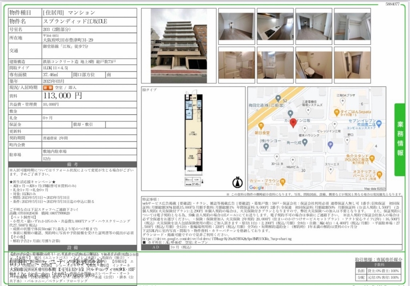Click 御堂筋線「江坂」徒歩7分 access text

pos(65,46)
